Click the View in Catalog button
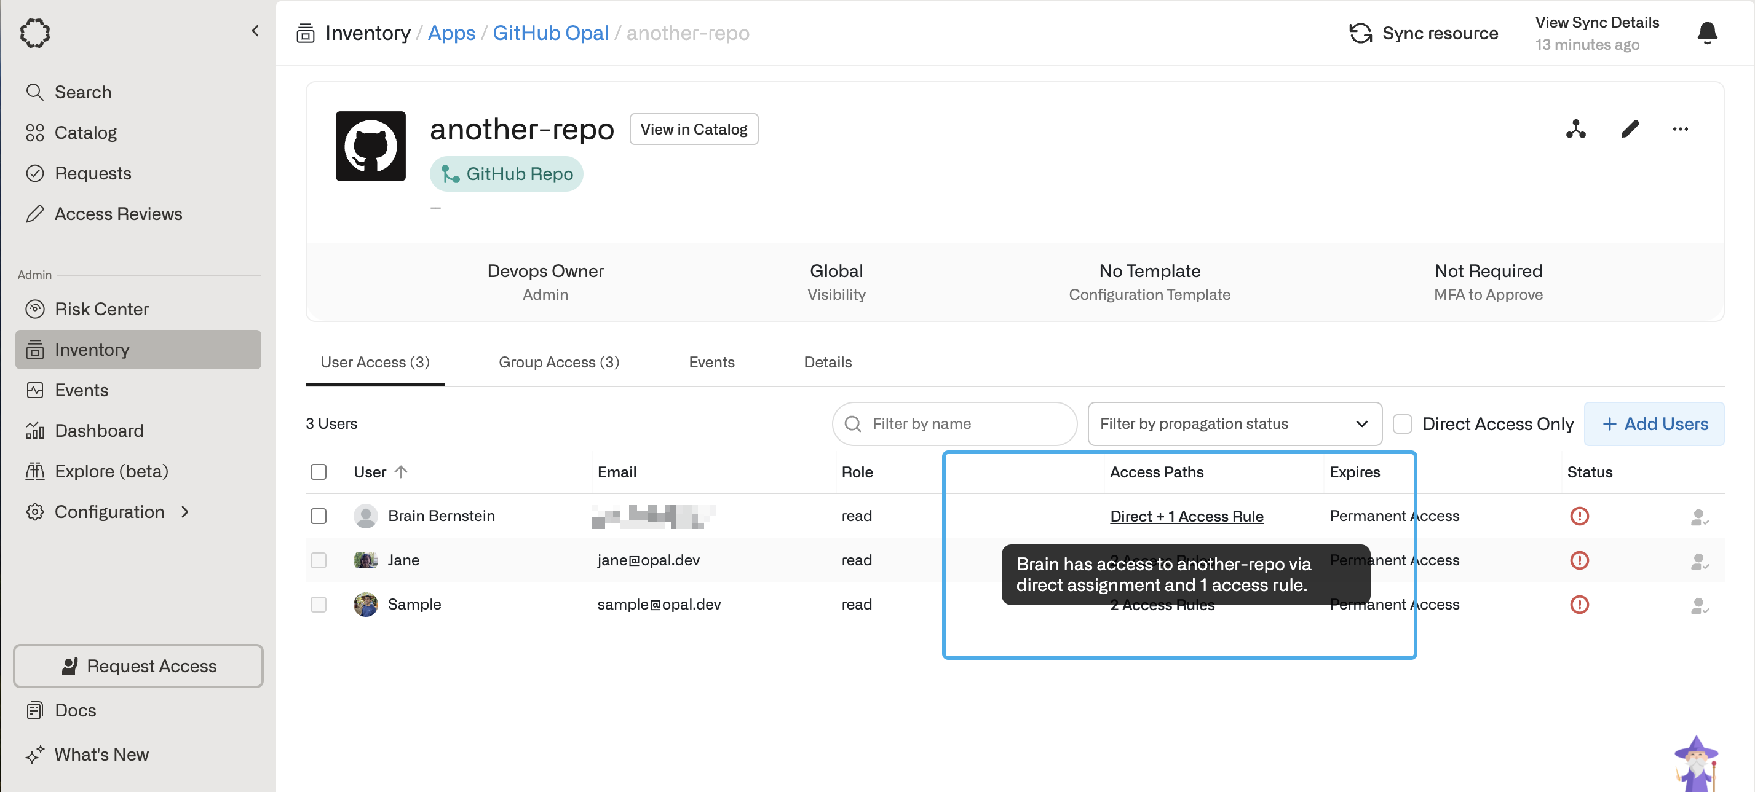The height and width of the screenshot is (792, 1755). click(x=693, y=128)
